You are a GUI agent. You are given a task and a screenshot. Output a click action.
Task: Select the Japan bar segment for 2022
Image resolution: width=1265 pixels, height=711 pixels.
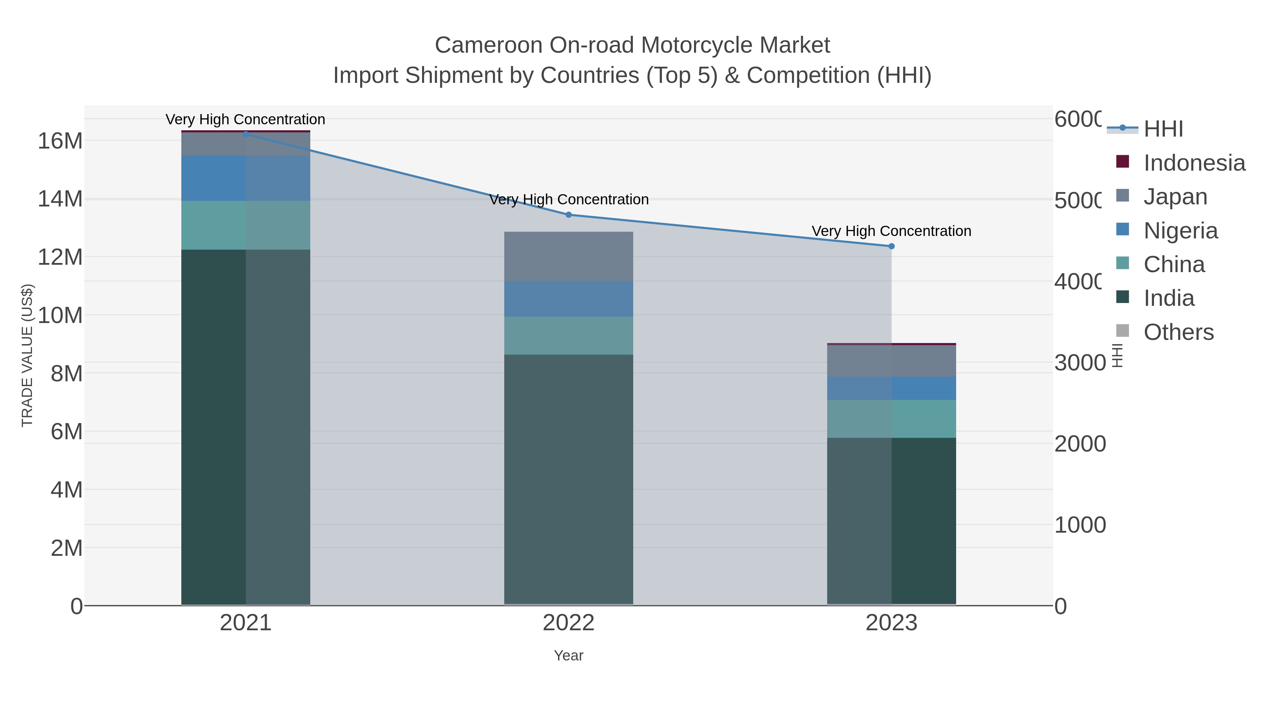(x=569, y=257)
